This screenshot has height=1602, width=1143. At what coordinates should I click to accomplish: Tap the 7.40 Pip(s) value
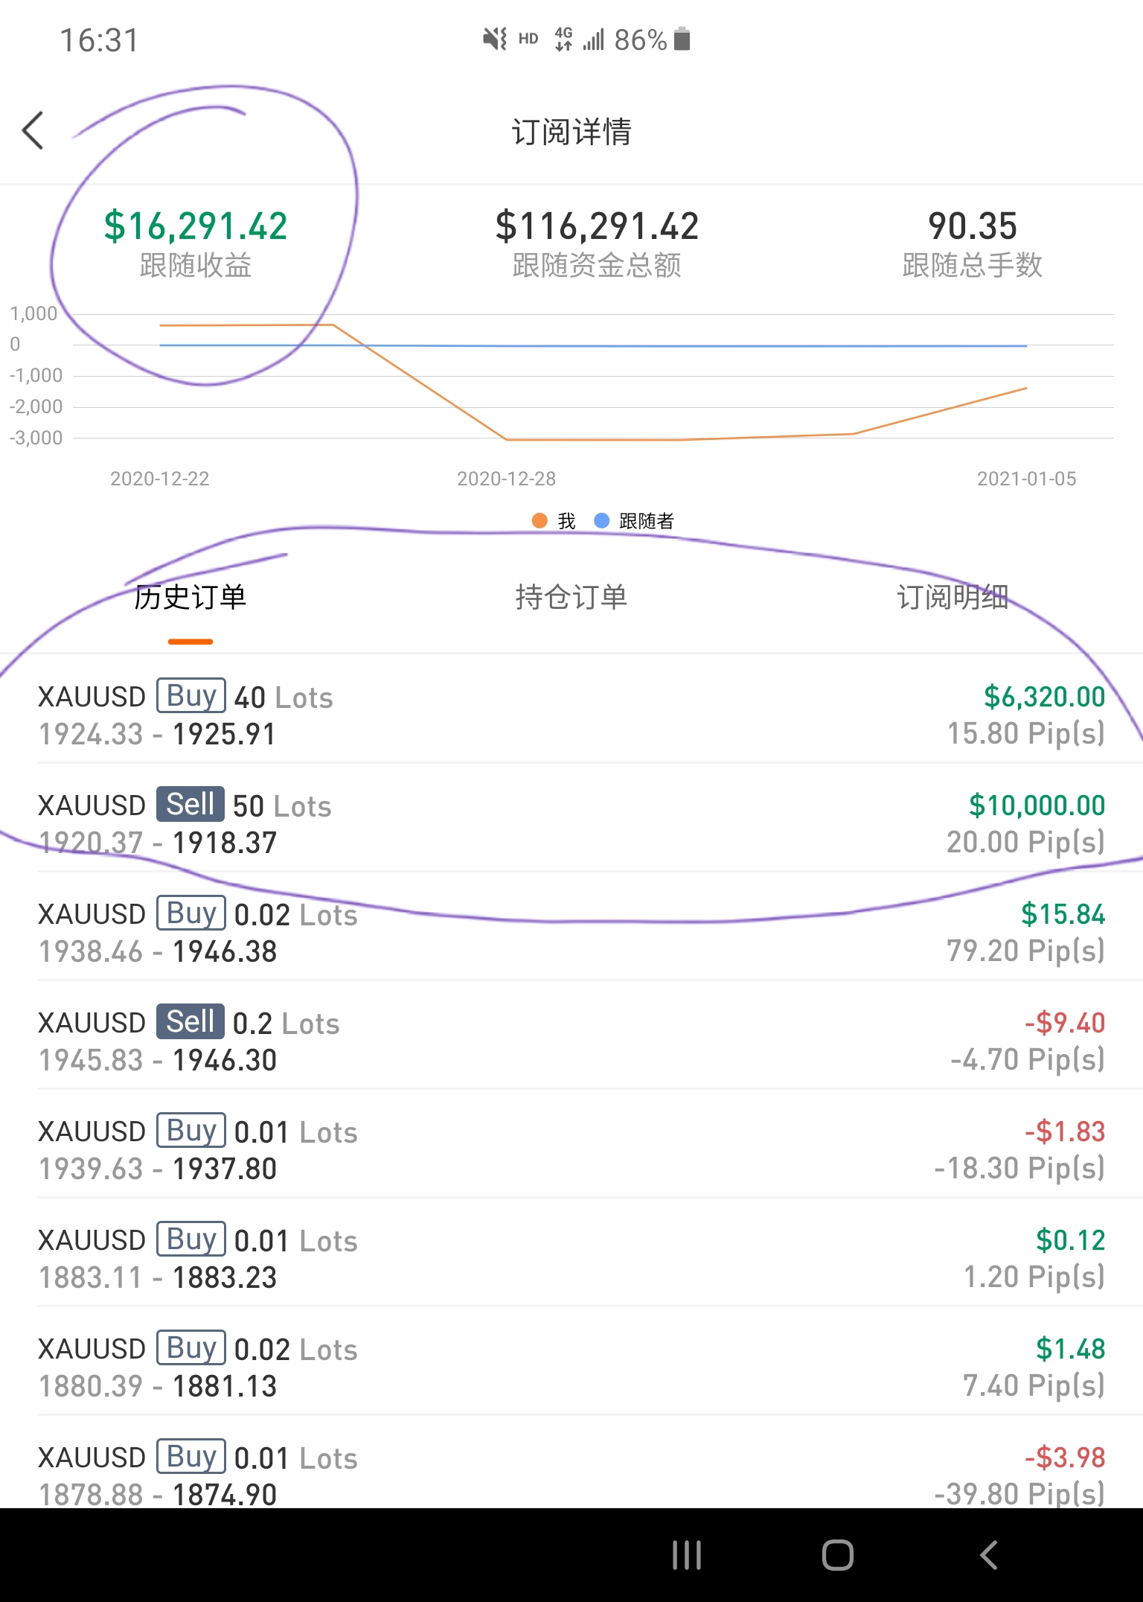click(1034, 1386)
